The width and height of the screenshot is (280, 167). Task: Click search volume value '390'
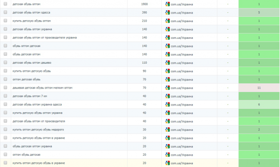[144, 12]
